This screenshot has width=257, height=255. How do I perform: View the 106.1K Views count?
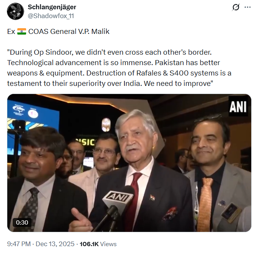pos(98,244)
